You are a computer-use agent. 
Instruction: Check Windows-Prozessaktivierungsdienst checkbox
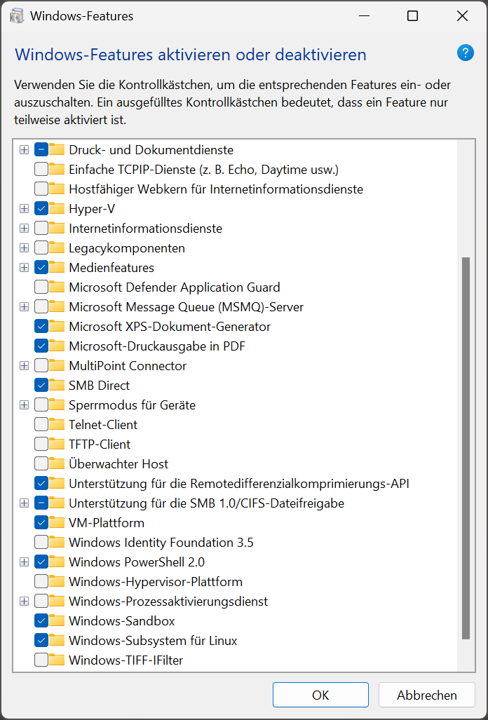pos(41,601)
